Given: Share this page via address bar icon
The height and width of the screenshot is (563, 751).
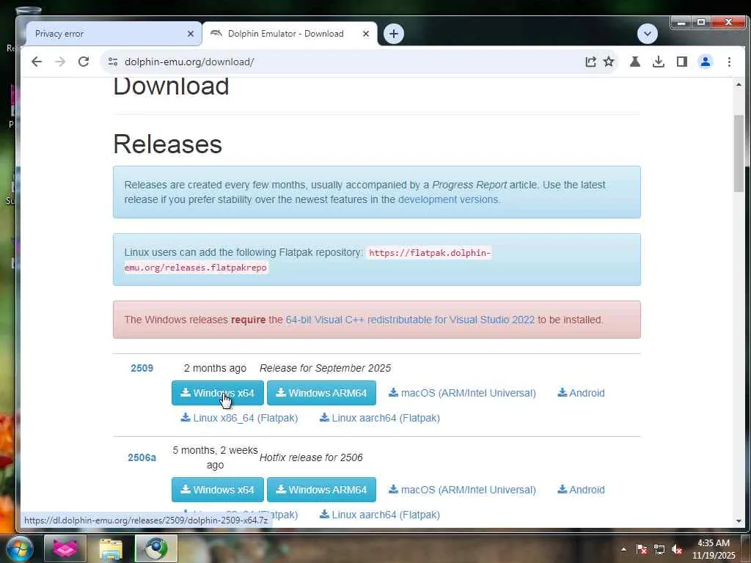Looking at the screenshot, I should 590,62.
